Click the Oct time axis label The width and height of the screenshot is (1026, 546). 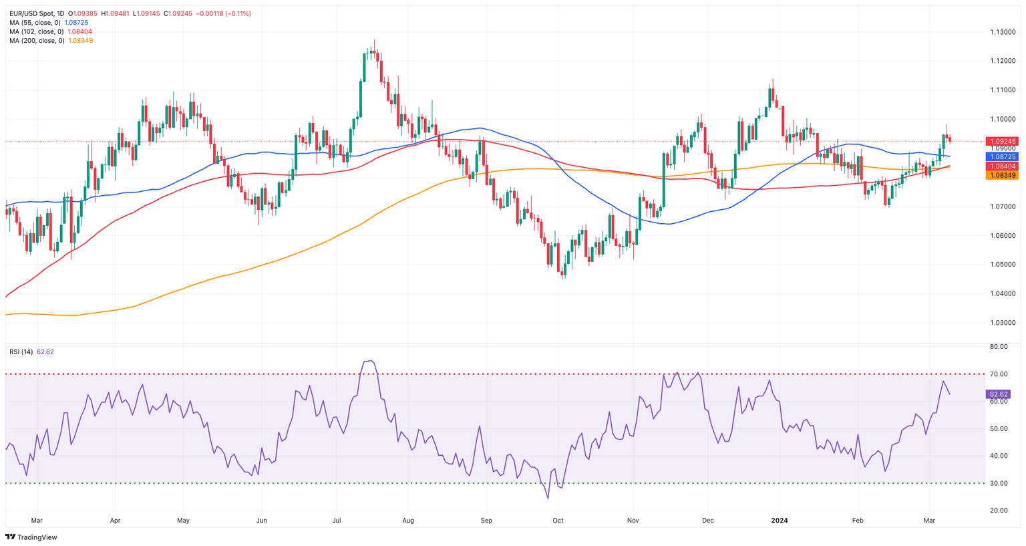[x=558, y=520]
